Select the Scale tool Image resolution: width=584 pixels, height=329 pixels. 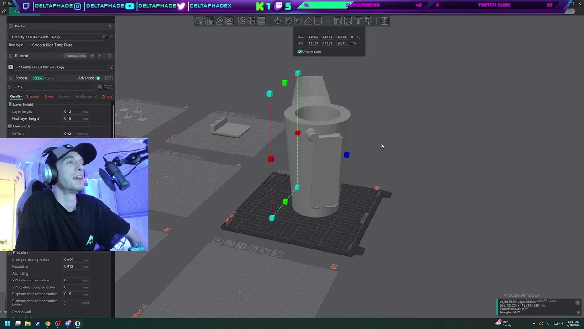point(297,21)
